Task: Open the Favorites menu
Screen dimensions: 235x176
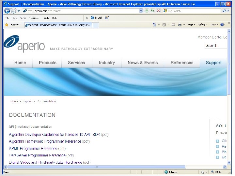Action: click(x=34, y=18)
